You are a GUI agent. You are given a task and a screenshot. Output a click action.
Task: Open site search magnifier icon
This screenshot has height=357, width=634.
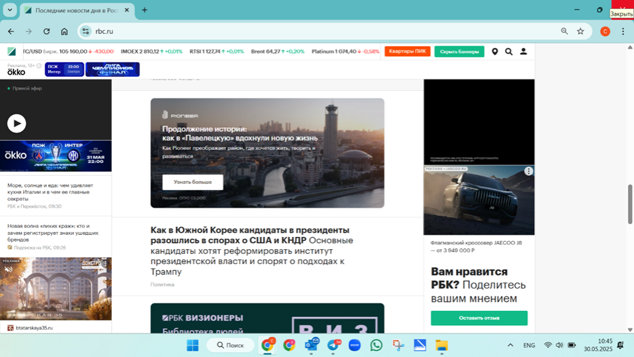(508, 52)
